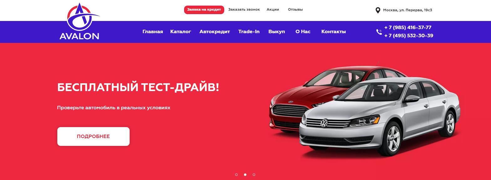
Task: Open the О Нас page
Action: point(303,32)
